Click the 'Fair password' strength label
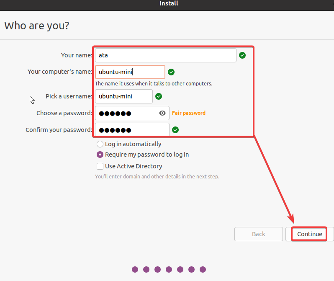 189,113
